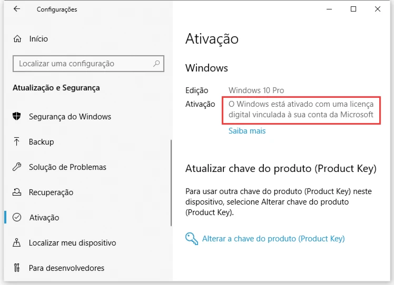The image size is (394, 285).
Task: Select Backup in the sidebar
Action: tap(42, 142)
